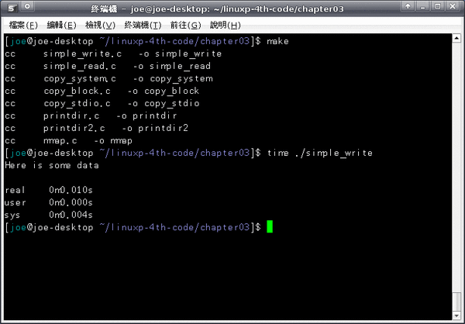Maximize the terminal window
This screenshot has width=465, height=324.
tap(438, 6)
